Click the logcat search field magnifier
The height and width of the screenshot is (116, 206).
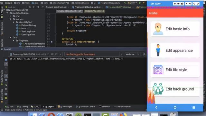[x=145, y=54]
